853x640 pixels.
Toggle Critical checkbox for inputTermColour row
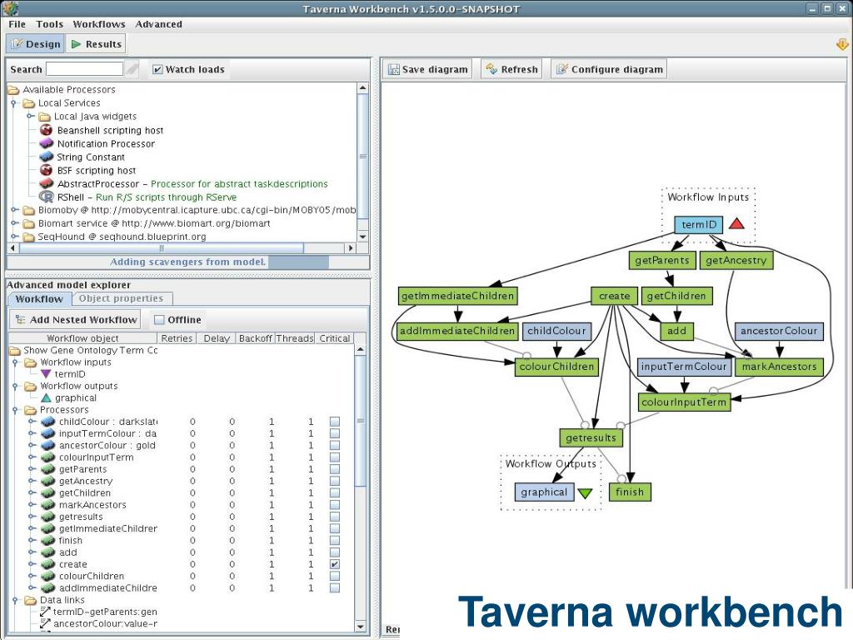coord(335,433)
